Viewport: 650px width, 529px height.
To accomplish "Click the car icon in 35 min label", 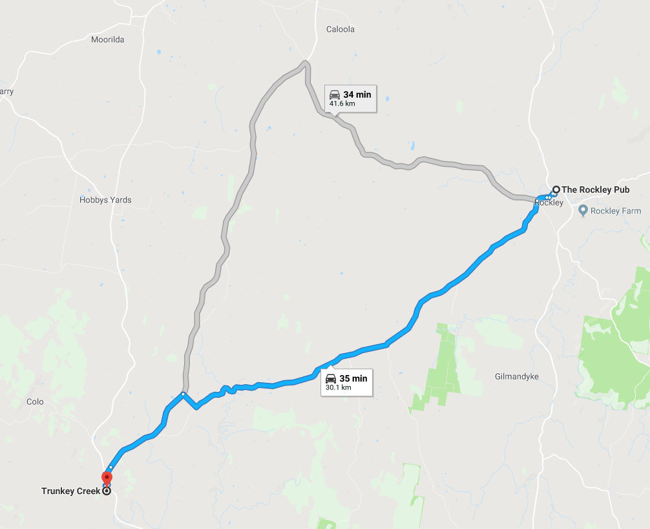I will click(x=331, y=378).
